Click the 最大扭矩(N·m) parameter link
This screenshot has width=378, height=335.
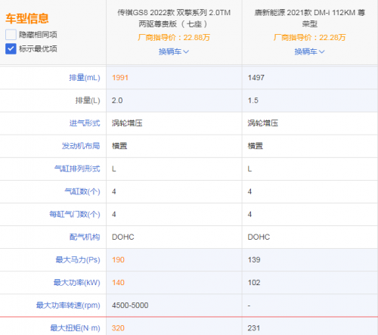[x=75, y=328]
